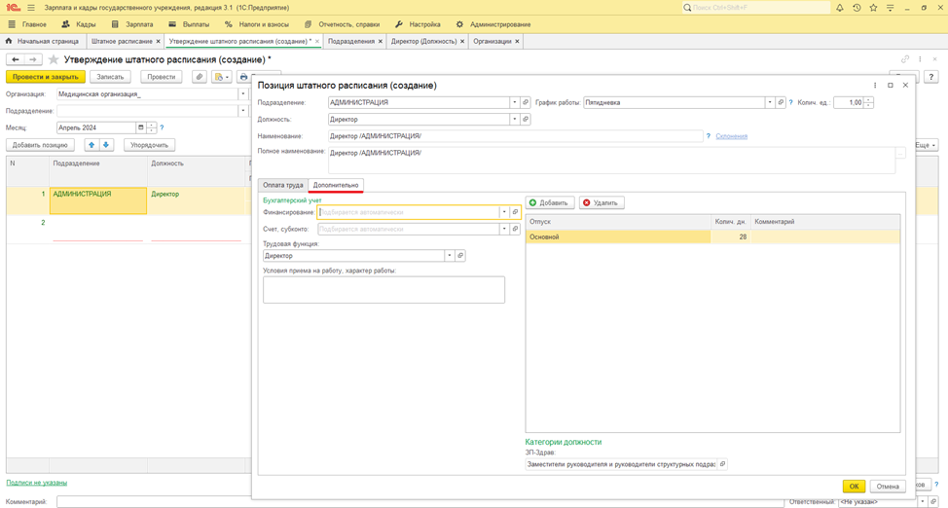Click the calendar icon for Месяц

[141, 127]
